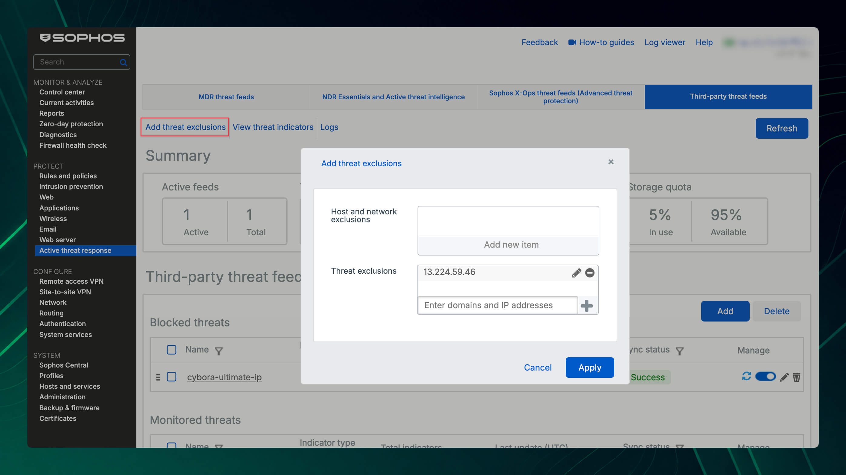Open Hosts and services

point(70,386)
